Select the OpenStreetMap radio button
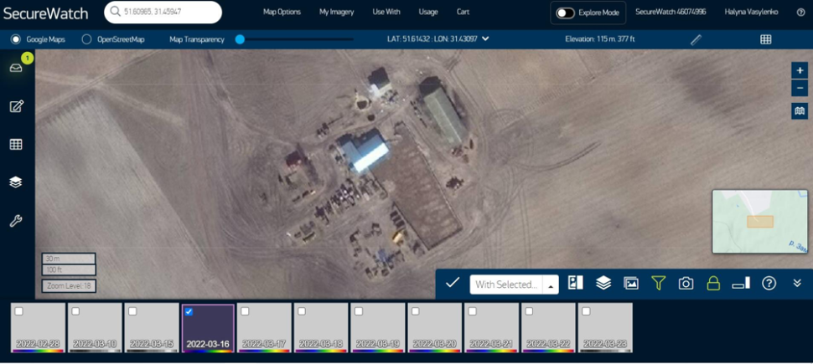 86,39
